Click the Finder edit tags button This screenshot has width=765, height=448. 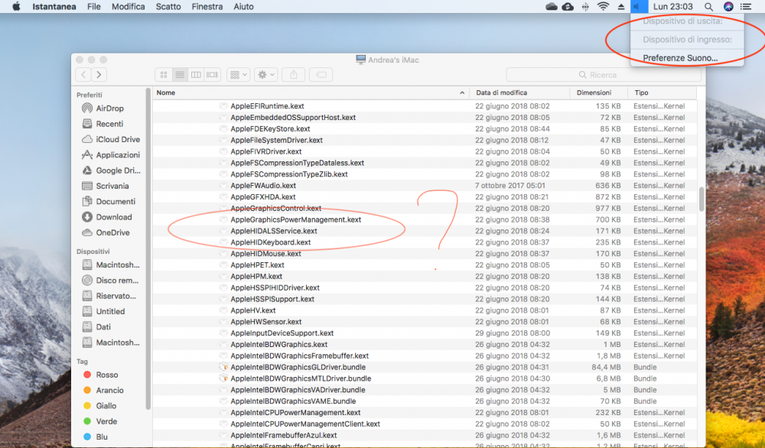(321, 75)
